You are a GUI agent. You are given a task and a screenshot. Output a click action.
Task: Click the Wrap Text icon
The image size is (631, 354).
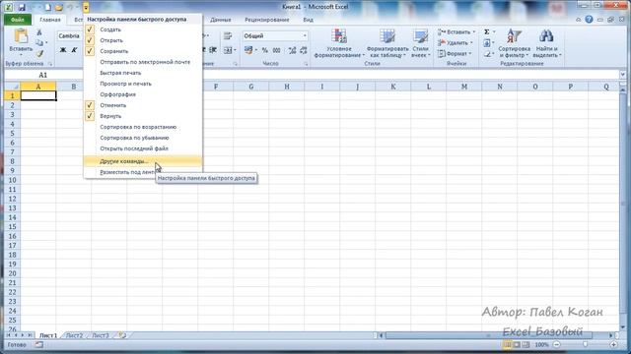(x=228, y=36)
